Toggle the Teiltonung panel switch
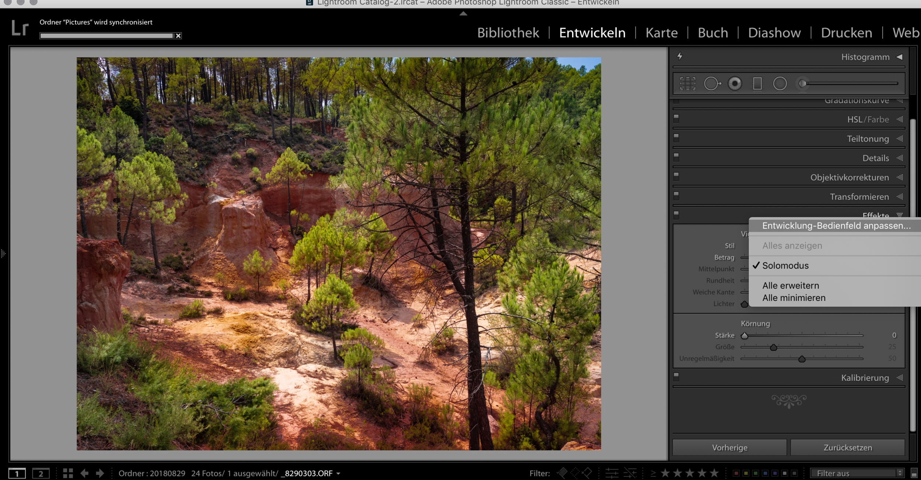Viewport: 921px width, 480px height. [676, 138]
